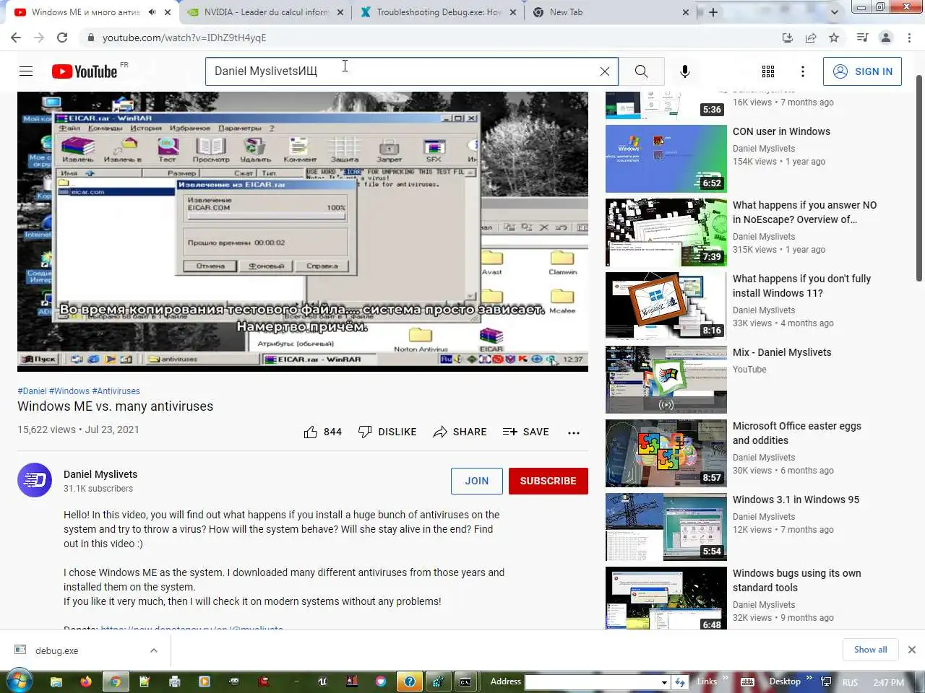Open YouTube settings three-dot menu
The image size is (925, 693).
click(x=803, y=71)
